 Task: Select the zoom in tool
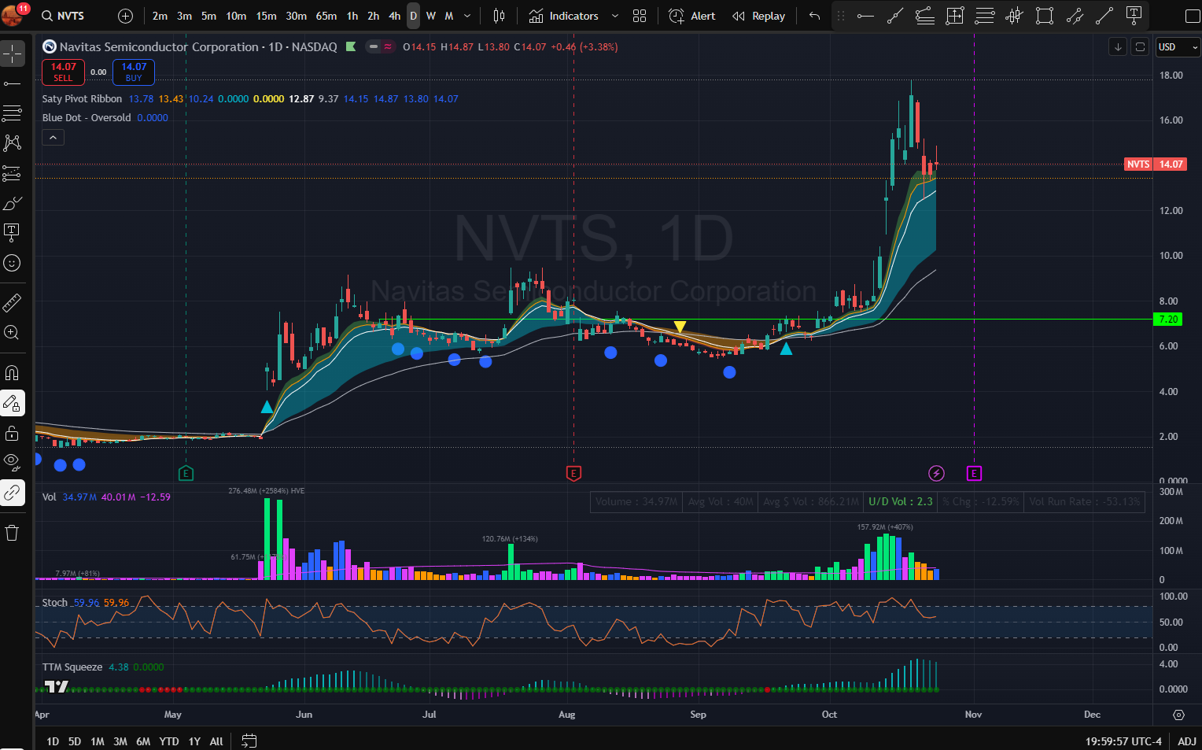click(12, 332)
